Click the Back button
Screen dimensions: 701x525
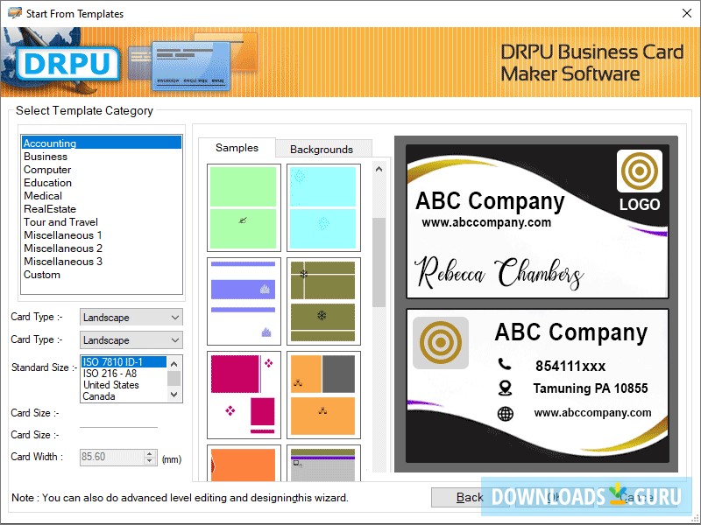pyautogui.click(x=470, y=497)
